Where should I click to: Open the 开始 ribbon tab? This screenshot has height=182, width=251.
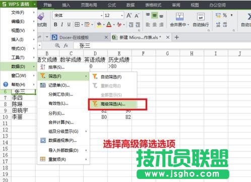coord(47,5)
